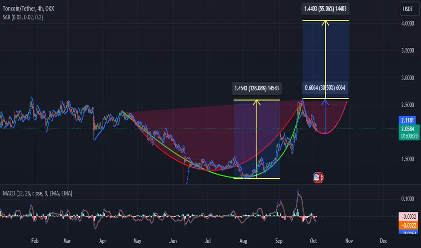Click the Aug label on time axis
The width and height of the screenshot is (421, 248).
coord(243,241)
